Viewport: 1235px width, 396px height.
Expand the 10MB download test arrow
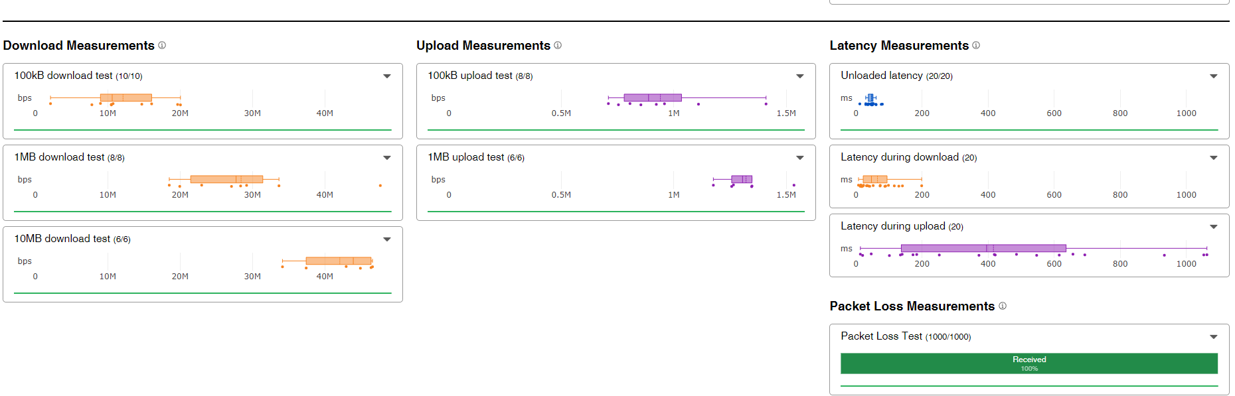tap(387, 239)
